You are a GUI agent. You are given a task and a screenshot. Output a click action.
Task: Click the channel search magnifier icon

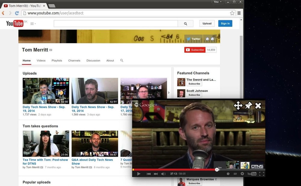pos(122,61)
